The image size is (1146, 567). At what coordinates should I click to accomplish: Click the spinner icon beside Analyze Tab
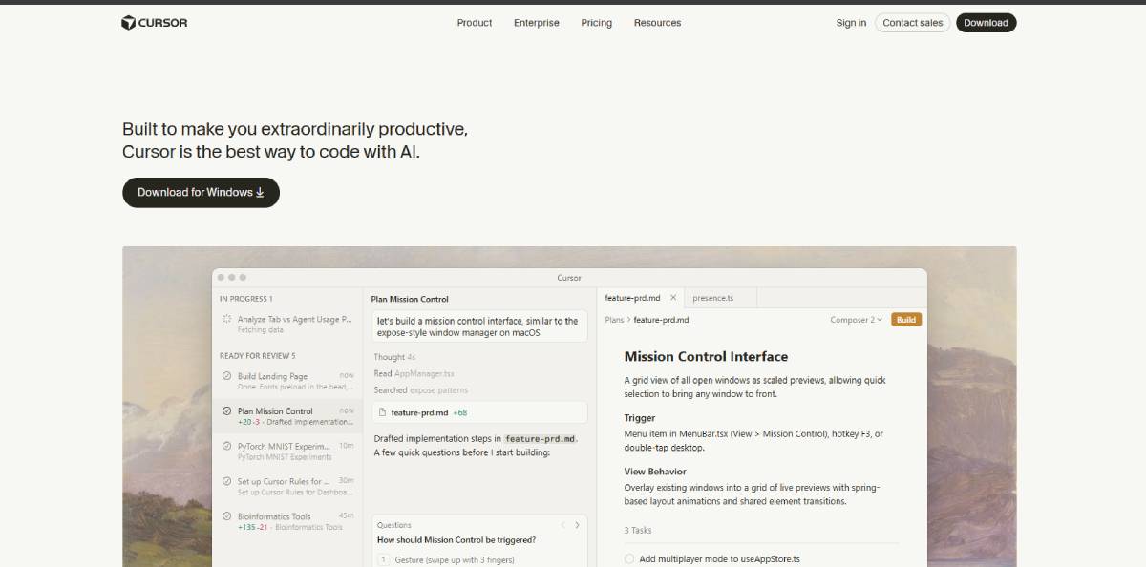coord(226,320)
